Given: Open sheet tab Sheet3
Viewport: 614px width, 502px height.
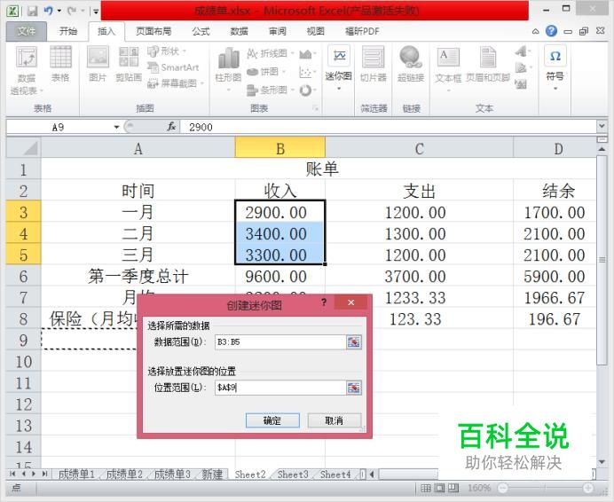Looking at the screenshot, I should [293, 475].
